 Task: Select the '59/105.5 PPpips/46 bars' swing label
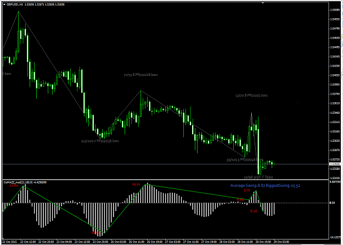tap(245, 160)
